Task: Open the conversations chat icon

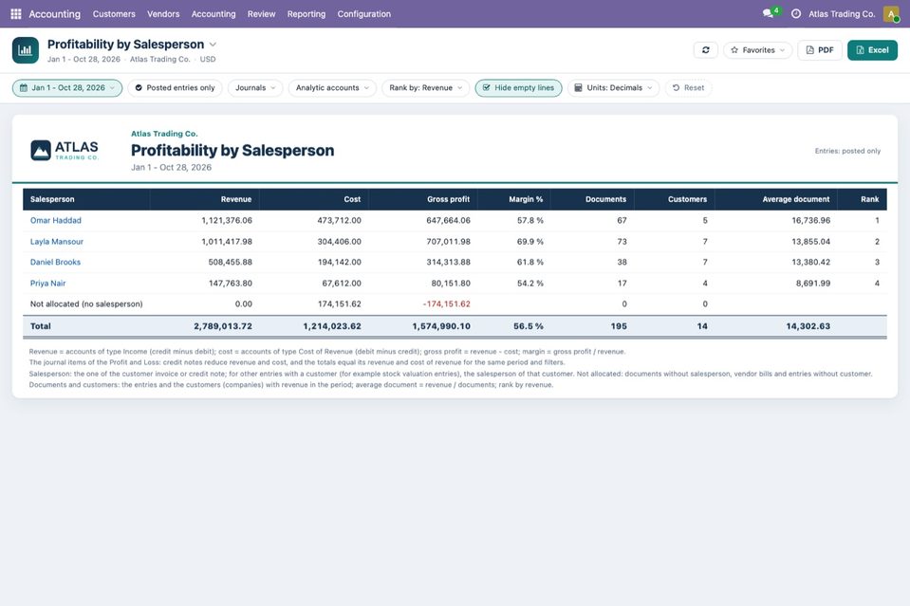Action: coord(768,13)
